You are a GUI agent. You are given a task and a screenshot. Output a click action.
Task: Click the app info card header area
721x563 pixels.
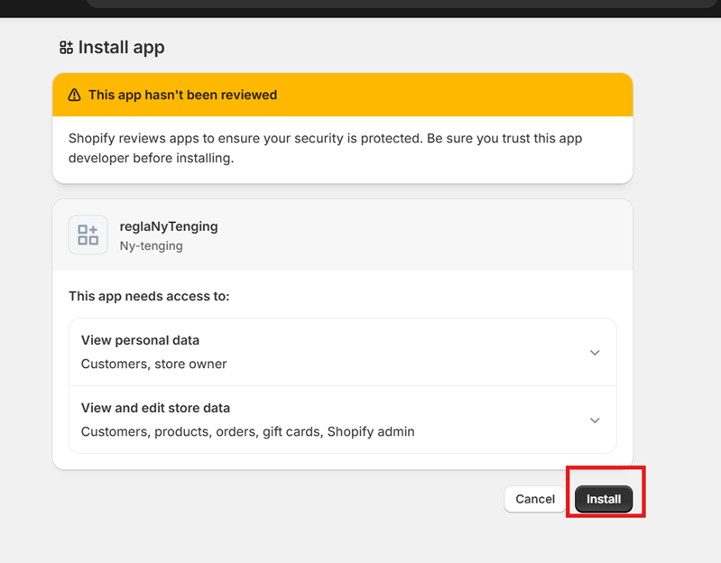(x=406, y=235)
